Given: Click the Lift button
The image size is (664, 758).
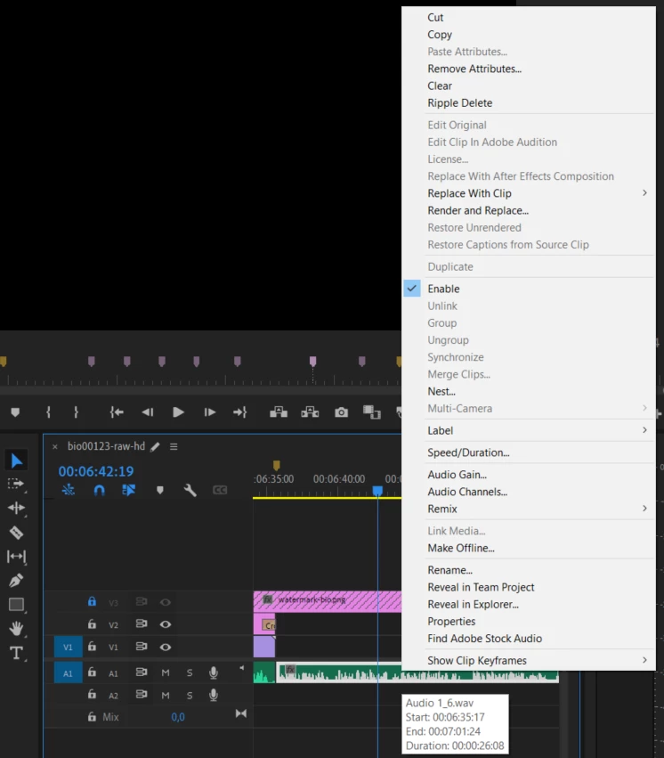Looking at the screenshot, I should (x=279, y=412).
